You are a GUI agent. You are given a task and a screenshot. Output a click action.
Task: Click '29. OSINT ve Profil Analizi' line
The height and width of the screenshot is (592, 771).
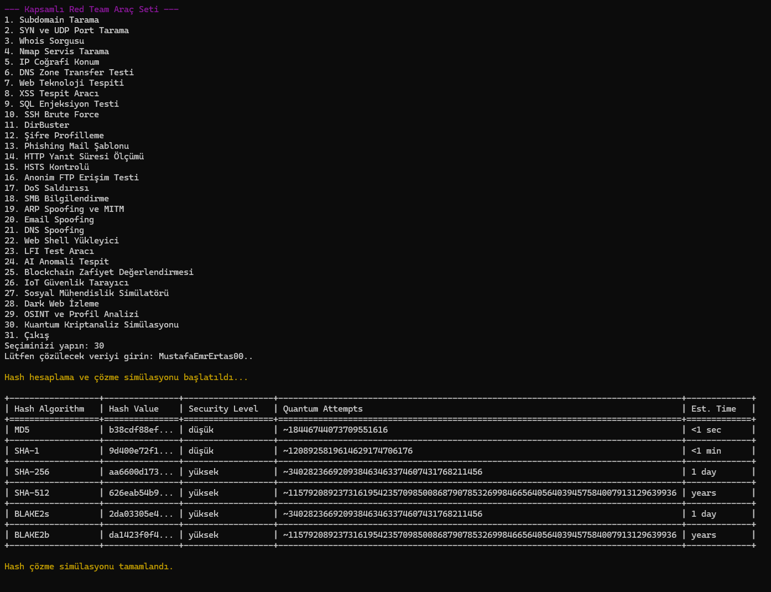tap(71, 314)
